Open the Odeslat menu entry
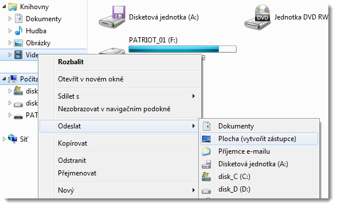This screenshot has width=337, height=207. (x=119, y=126)
